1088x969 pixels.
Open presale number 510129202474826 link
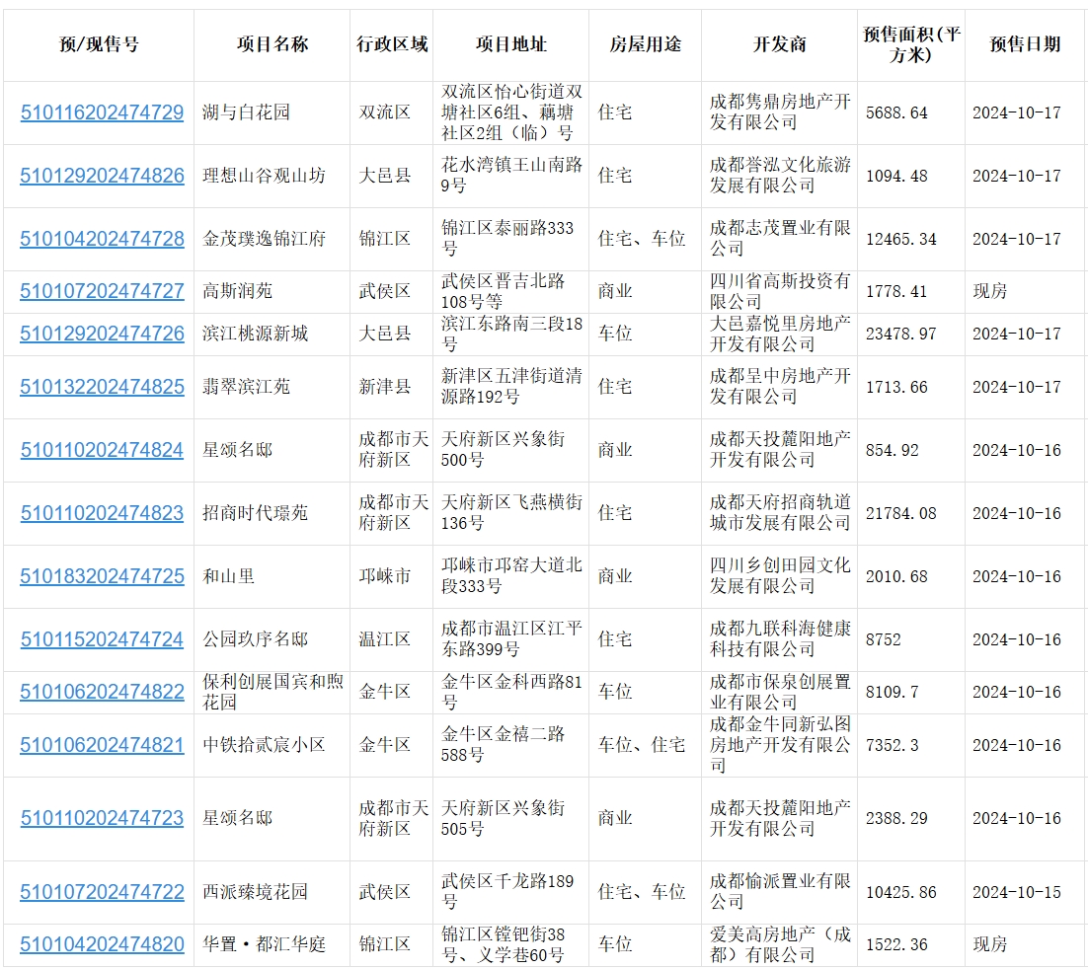[102, 176]
